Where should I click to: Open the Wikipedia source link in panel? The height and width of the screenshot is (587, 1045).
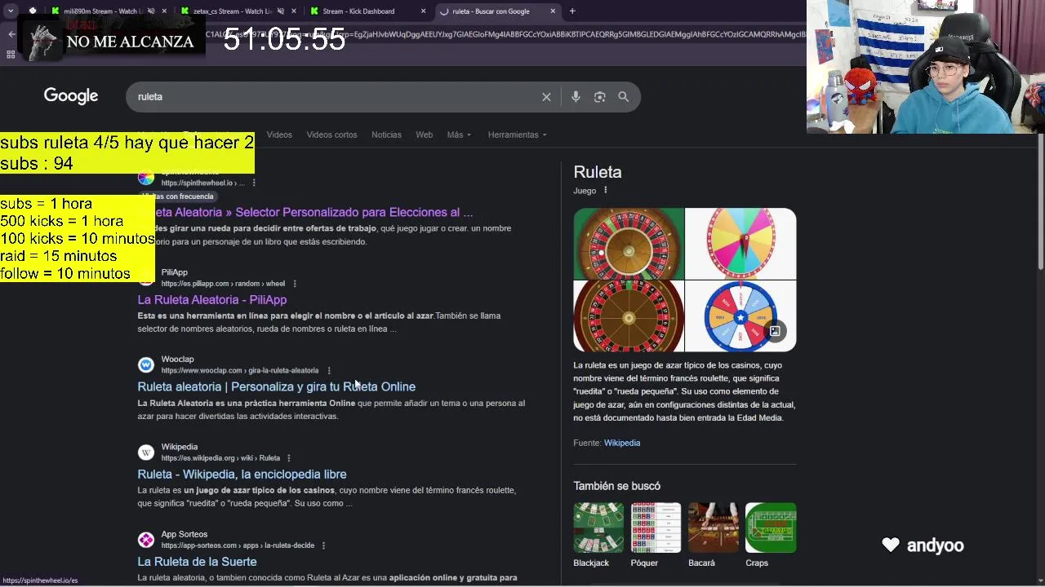click(622, 443)
